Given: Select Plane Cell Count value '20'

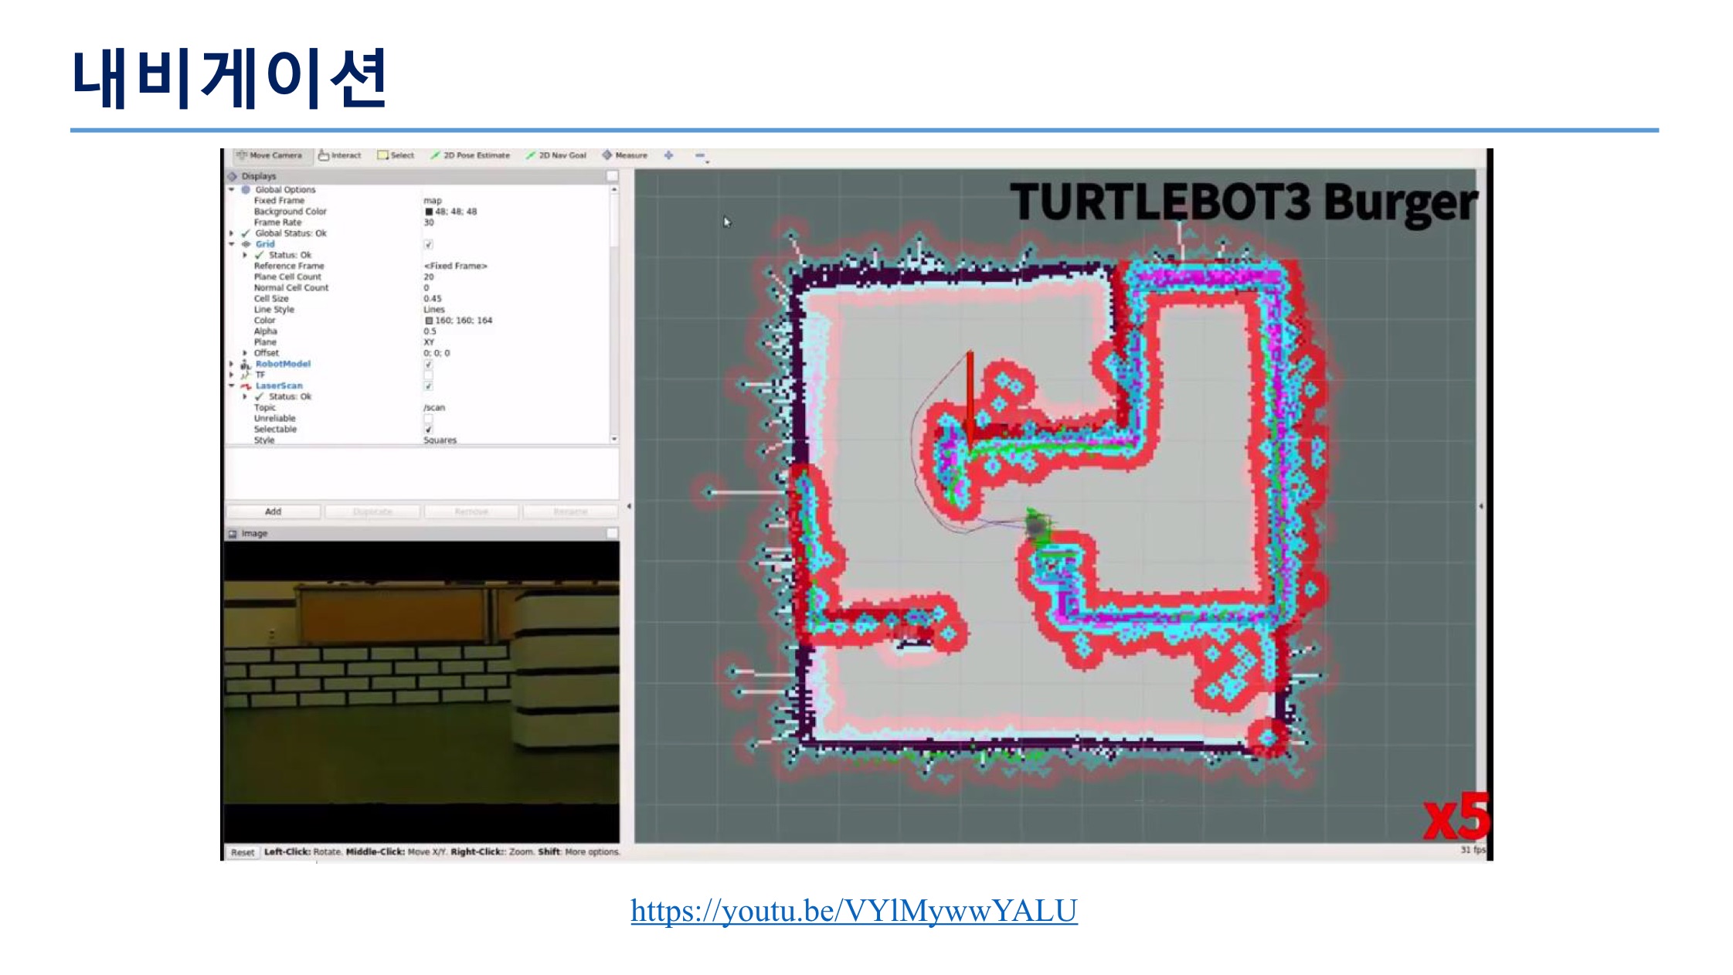Looking at the screenshot, I should (429, 277).
